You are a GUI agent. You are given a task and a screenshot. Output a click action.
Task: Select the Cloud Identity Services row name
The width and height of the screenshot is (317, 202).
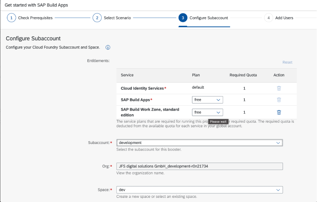pyautogui.click(x=142, y=88)
